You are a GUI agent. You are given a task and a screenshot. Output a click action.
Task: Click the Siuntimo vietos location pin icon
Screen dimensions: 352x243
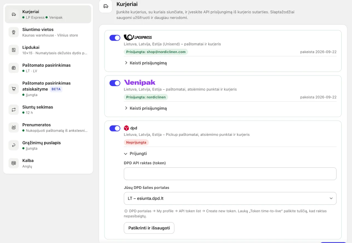coord(14,32)
